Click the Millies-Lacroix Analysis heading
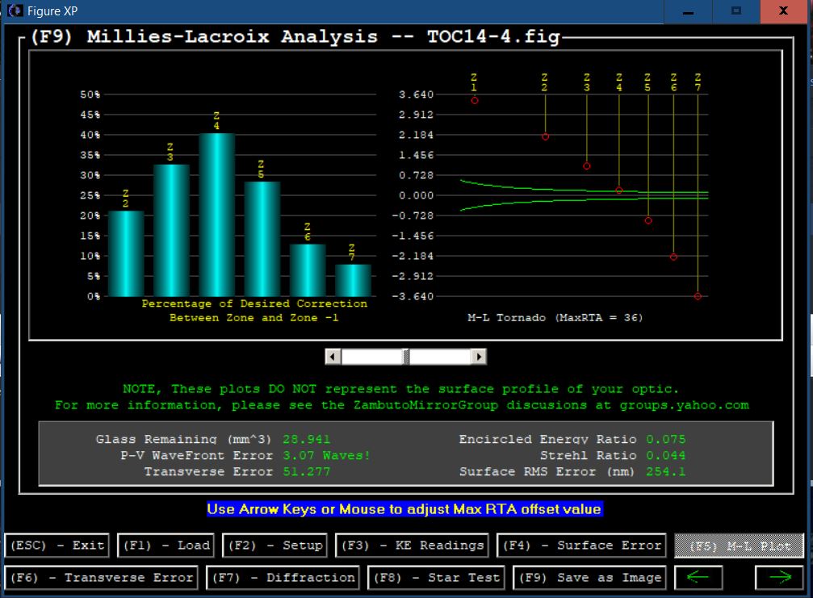This screenshot has width=813, height=598. (295, 37)
